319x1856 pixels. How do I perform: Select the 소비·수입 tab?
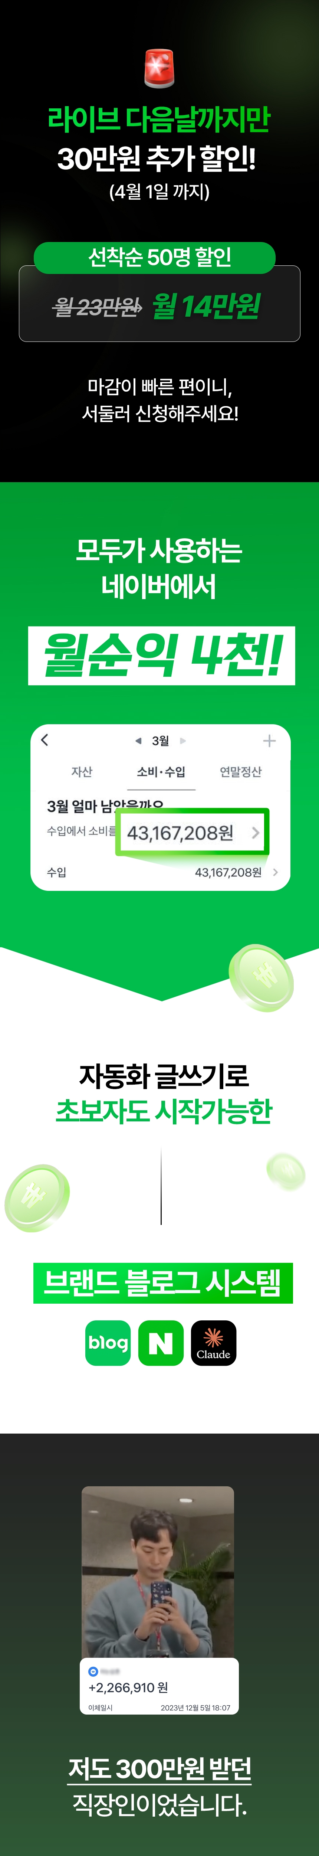tap(161, 772)
